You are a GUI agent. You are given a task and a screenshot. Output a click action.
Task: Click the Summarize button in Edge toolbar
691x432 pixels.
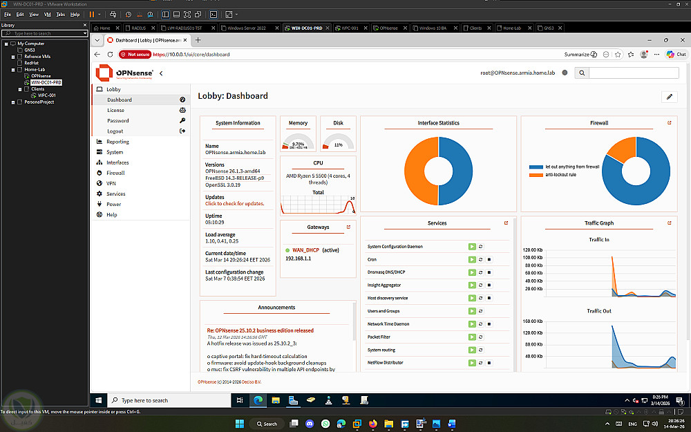pyautogui.click(x=580, y=54)
